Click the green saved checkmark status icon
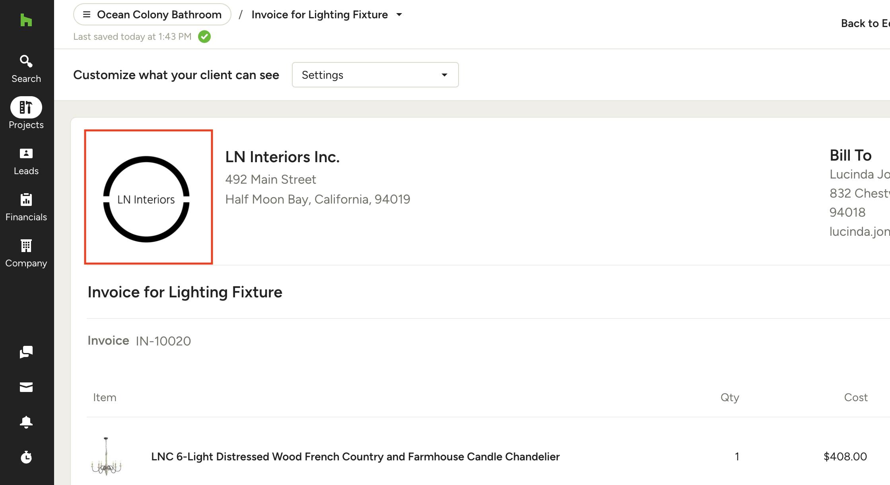This screenshot has width=890, height=485. point(204,37)
